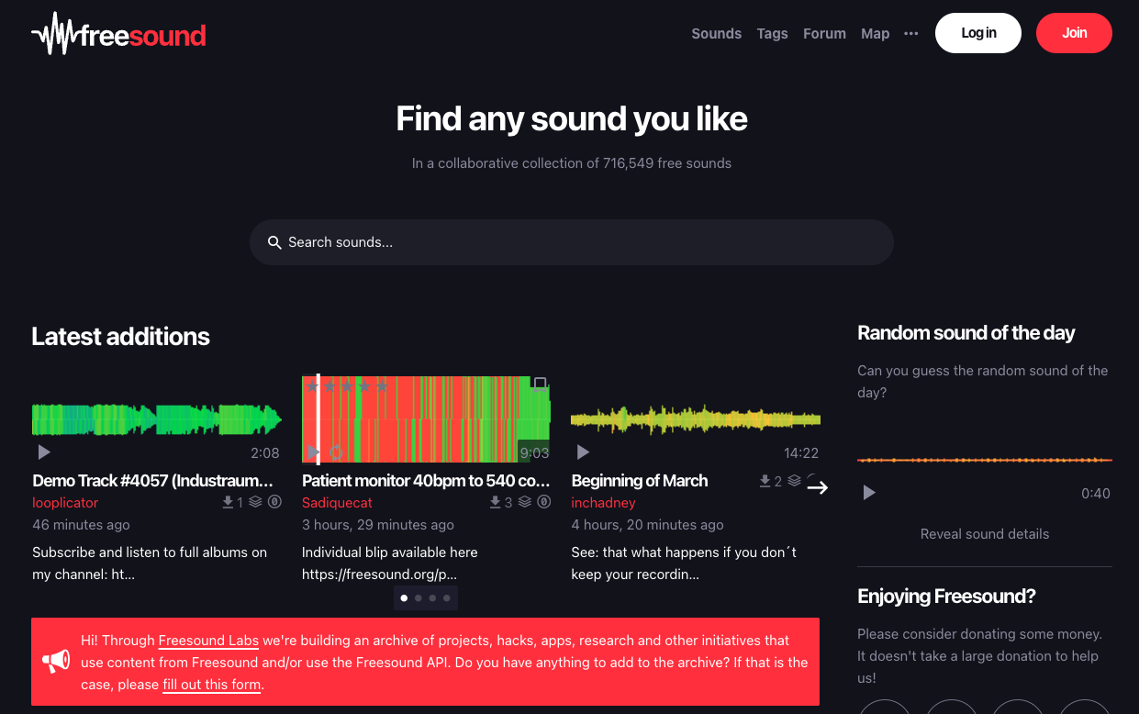This screenshot has width=1139, height=714.
Task: Select the first carousel page dot
Action: [x=405, y=598]
